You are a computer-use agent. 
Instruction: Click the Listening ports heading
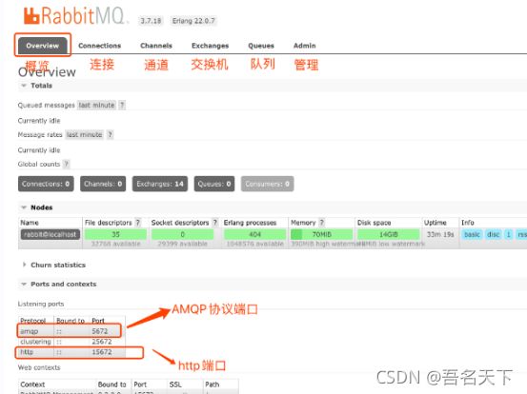(41, 304)
